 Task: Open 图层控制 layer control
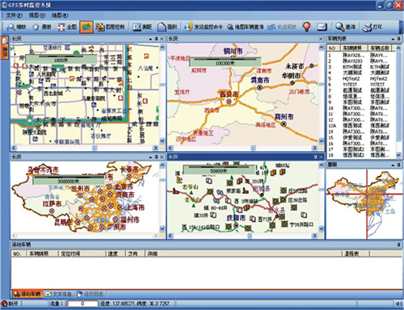pyautogui.click(x=111, y=27)
